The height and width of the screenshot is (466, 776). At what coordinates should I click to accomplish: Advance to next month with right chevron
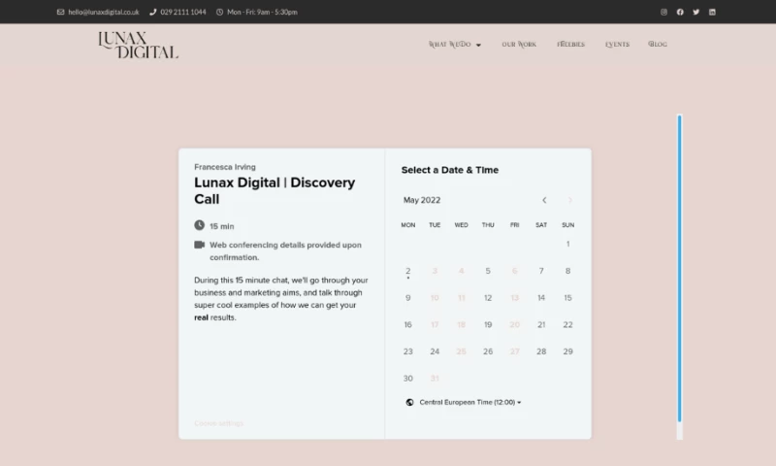pos(570,200)
